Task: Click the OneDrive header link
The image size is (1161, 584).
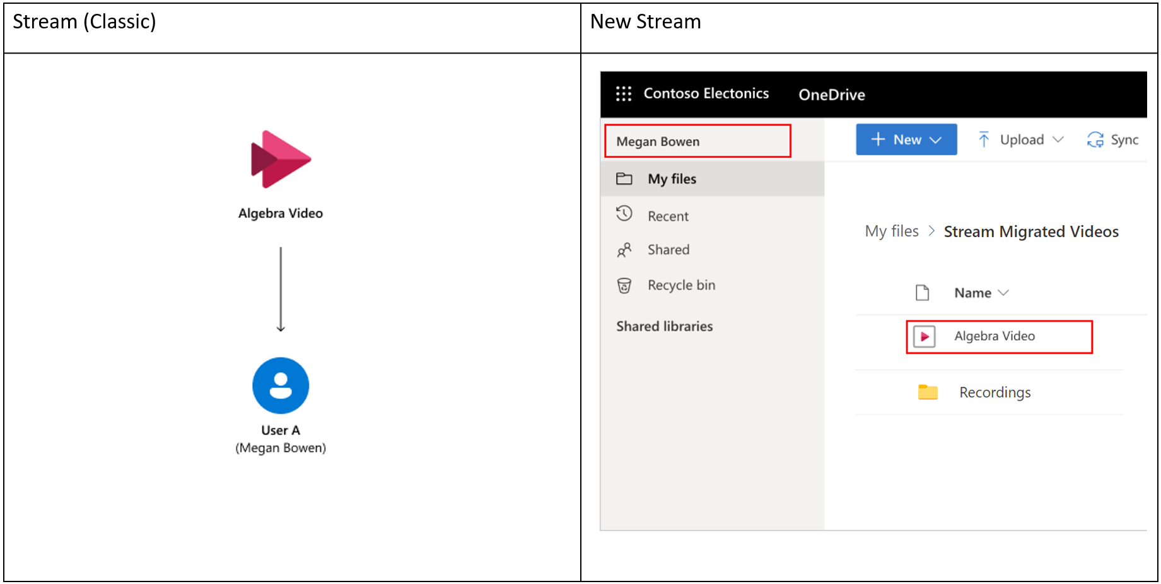Action: tap(832, 95)
